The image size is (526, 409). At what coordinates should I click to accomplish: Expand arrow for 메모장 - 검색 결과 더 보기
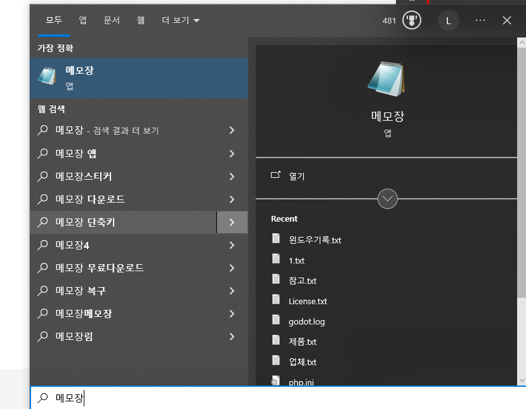(x=232, y=130)
